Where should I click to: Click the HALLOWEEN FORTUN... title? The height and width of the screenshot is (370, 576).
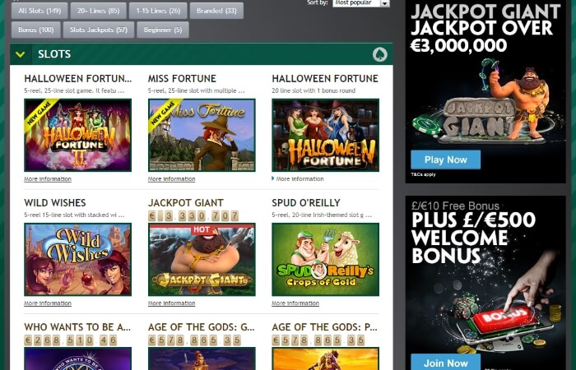tap(78, 79)
